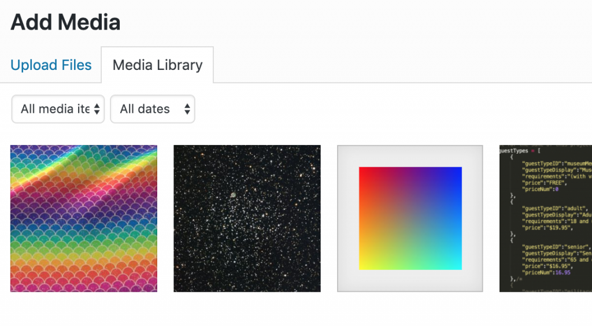592x326 pixels.
Task: Open the All media items filter dropdown
Action: click(58, 109)
